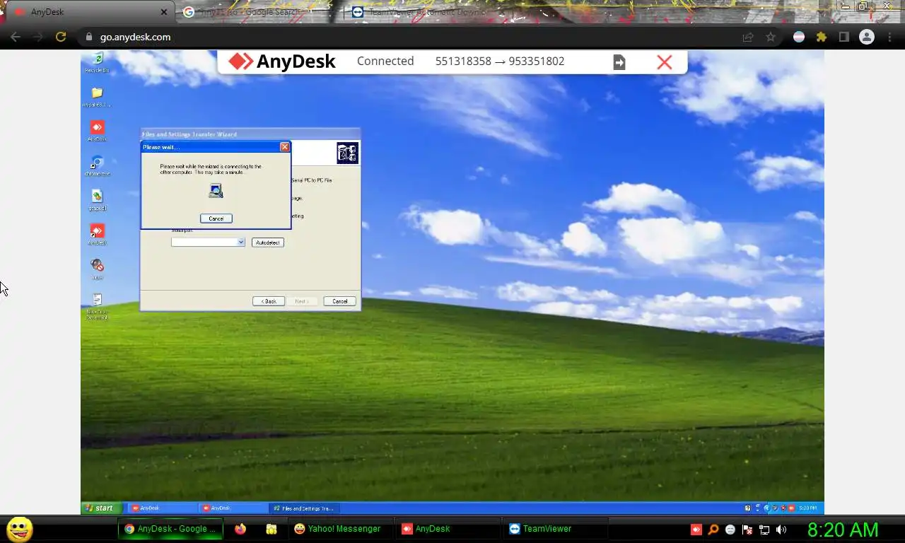Image resolution: width=905 pixels, height=543 pixels.
Task: Close the AnyDesk browser tab
Action: point(164,12)
